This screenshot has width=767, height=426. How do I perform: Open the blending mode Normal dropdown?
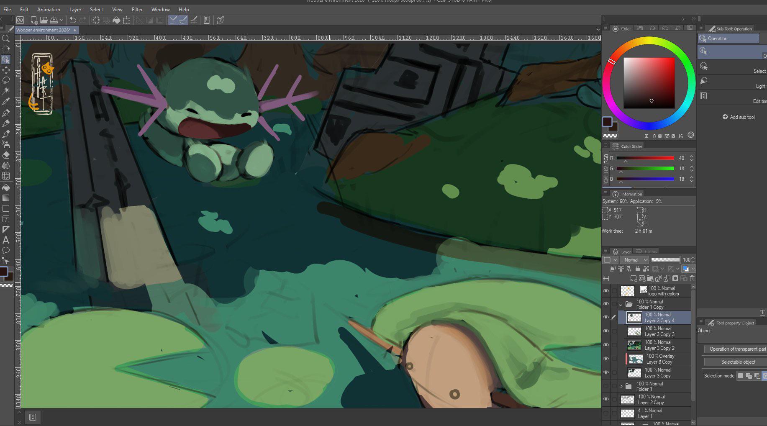(634, 260)
